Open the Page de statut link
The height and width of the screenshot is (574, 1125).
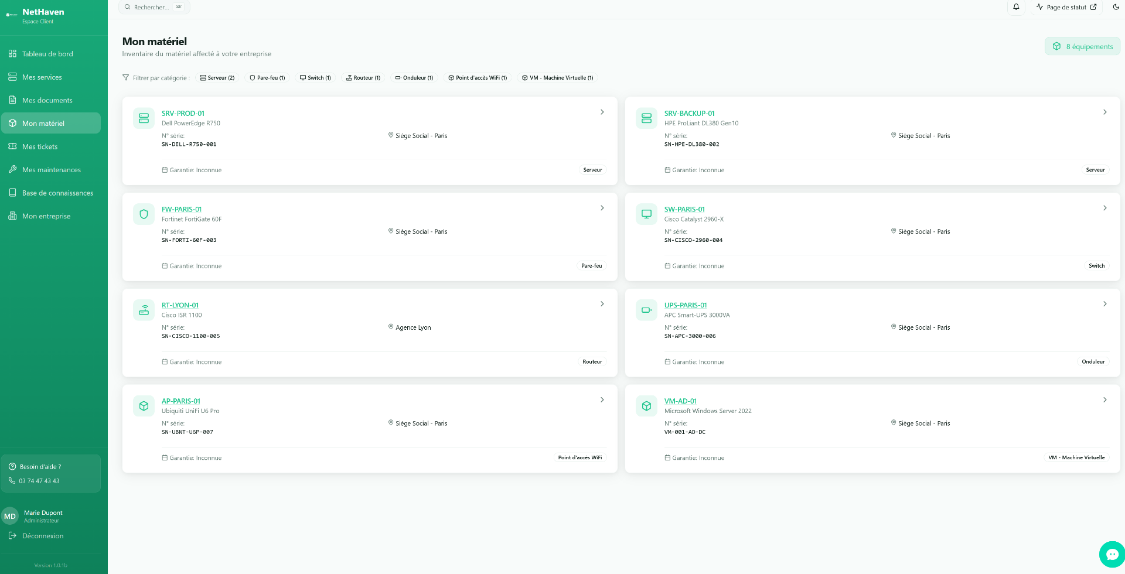pyautogui.click(x=1066, y=7)
